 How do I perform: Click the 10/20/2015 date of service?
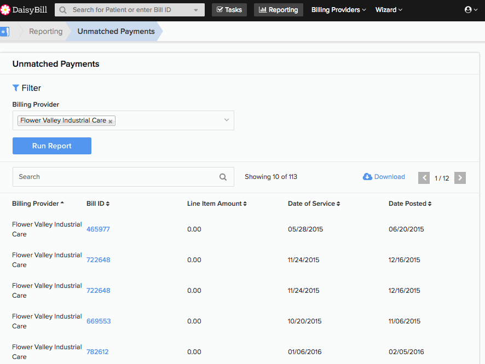(305, 321)
